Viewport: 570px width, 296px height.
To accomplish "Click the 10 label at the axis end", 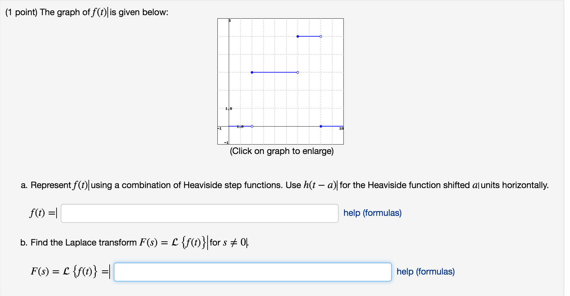I will [341, 128].
